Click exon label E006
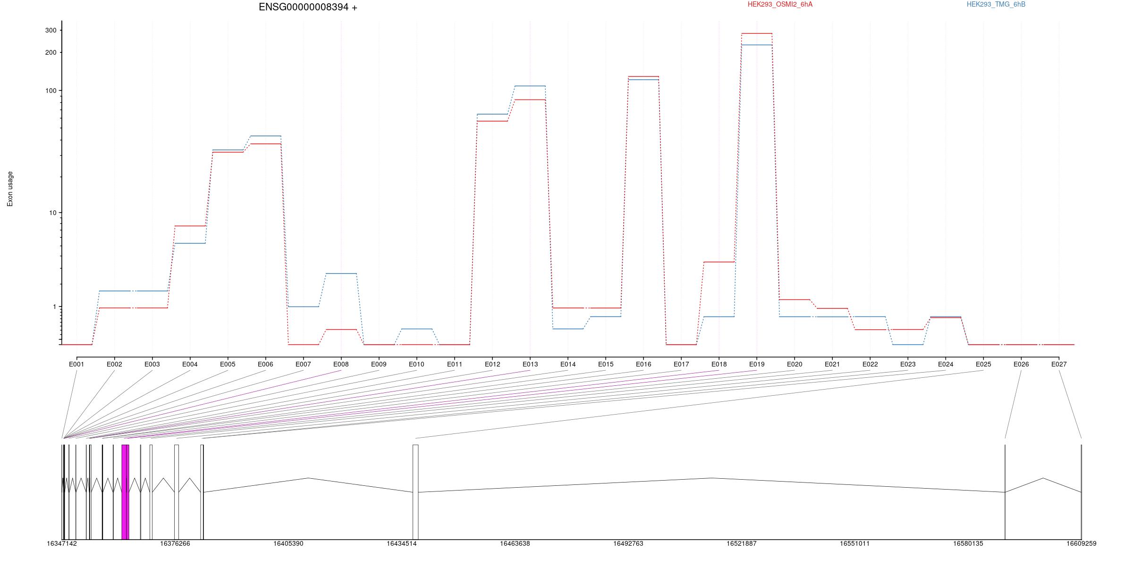This screenshot has width=1133, height=566. pos(265,364)
